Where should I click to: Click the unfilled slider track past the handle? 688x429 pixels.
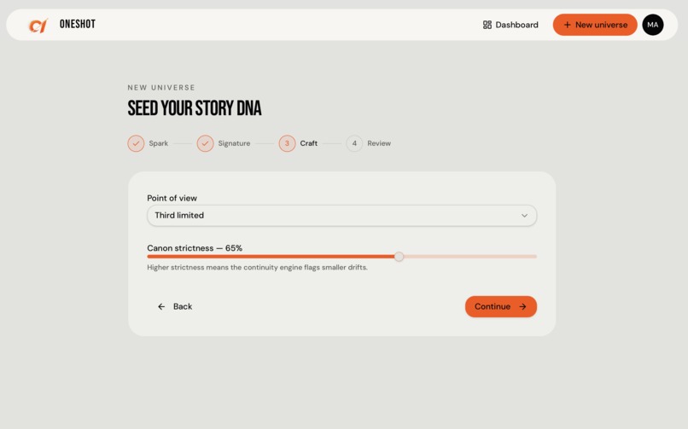pos(470,257)
